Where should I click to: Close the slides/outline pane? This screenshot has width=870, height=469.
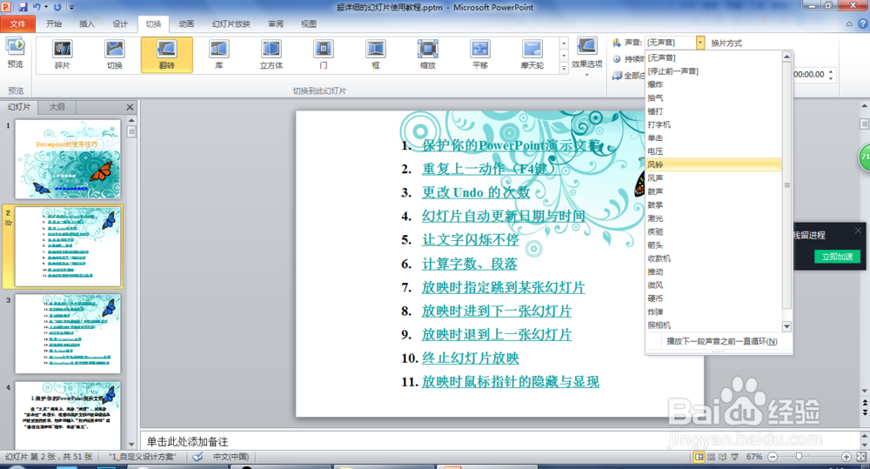(130, 107)
